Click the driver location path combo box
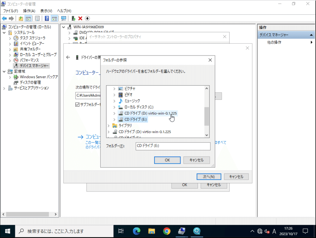The image size is (316, 238). 88,95
